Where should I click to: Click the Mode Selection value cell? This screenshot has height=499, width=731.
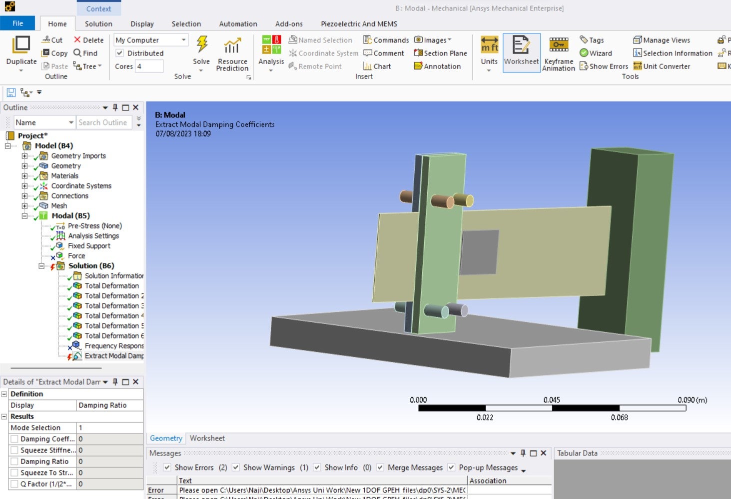(110, 427)
